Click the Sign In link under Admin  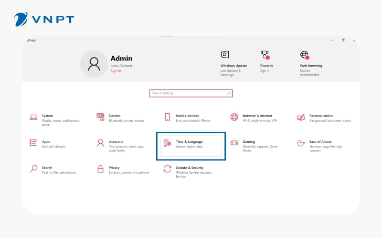116,71
